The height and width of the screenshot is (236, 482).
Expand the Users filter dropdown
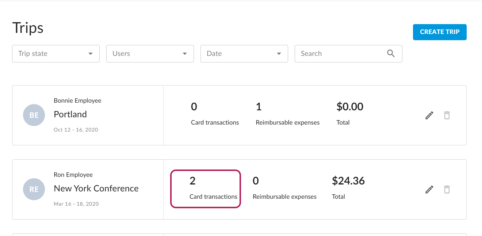150,54
